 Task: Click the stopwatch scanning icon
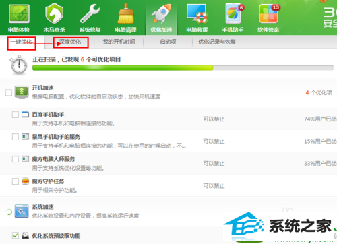(x=19, y=65)
